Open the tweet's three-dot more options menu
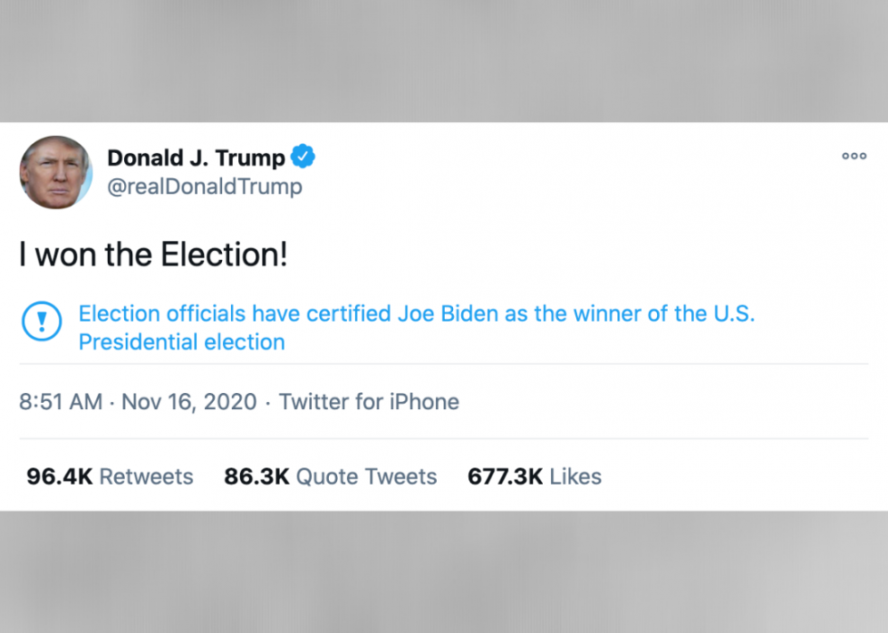 [x=854, y=156]
